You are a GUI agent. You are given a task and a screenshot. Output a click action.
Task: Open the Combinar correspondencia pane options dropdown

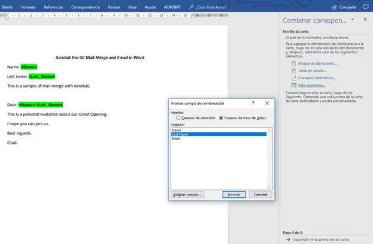352,20
